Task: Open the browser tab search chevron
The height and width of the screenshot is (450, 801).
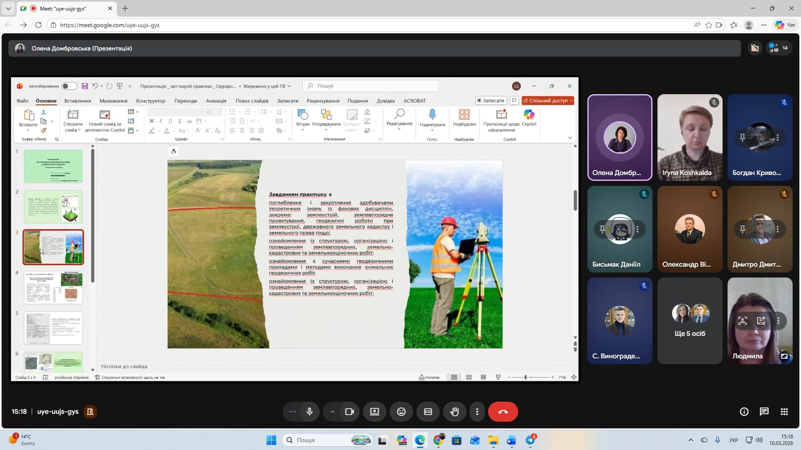Action: (x=8, y=8)
